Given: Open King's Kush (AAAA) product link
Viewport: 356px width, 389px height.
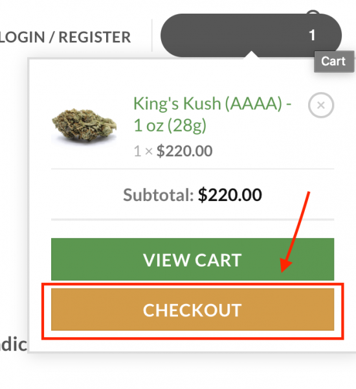Looking at the screenshot, I should (x=212, y=114).
